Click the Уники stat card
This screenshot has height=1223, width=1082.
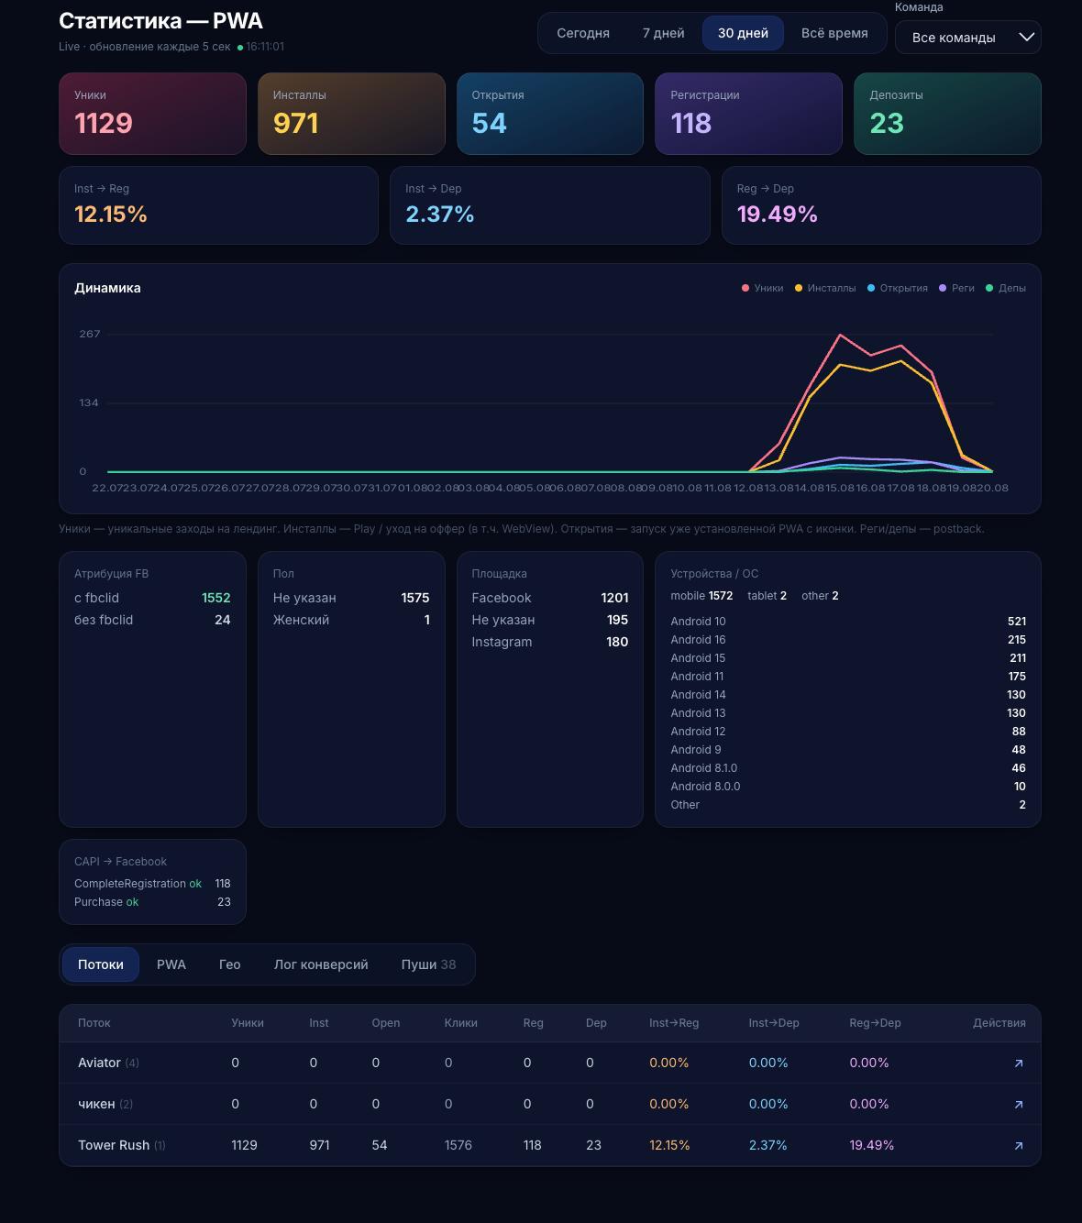[152, 114]
